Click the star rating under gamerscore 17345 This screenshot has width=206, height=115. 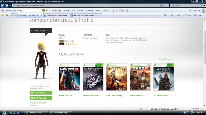tap(71, 44)
